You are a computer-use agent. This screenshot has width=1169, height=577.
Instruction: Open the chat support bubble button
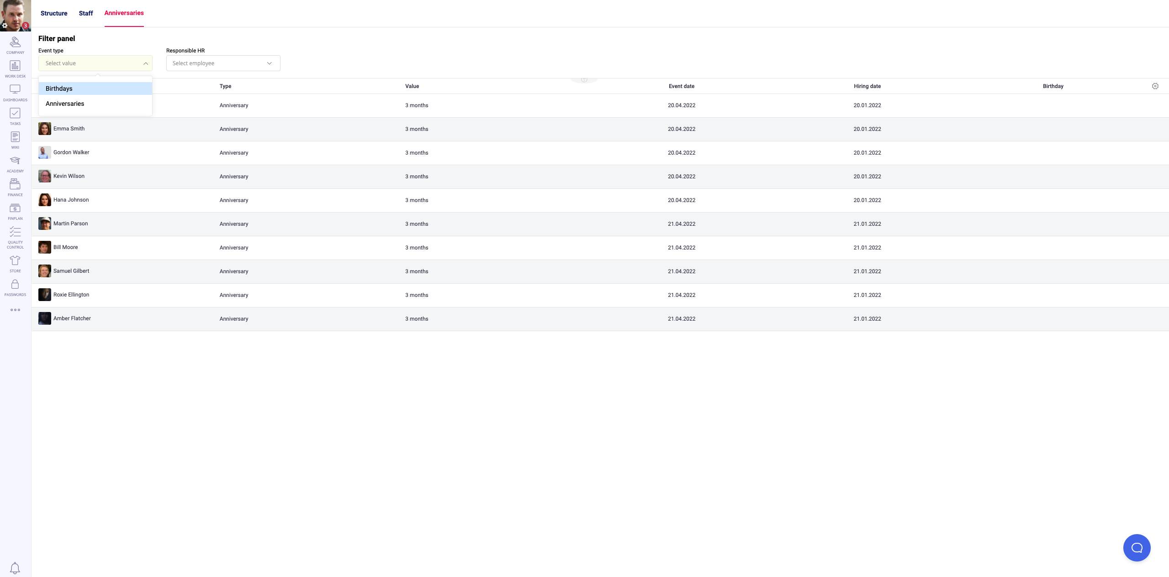click(1137, 548)
